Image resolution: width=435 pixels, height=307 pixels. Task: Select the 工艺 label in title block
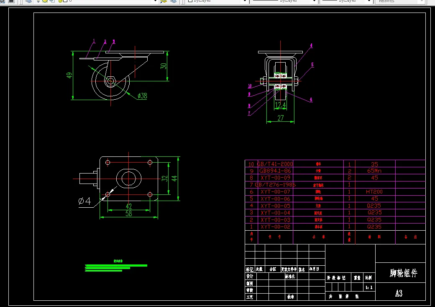coord(250,297)
